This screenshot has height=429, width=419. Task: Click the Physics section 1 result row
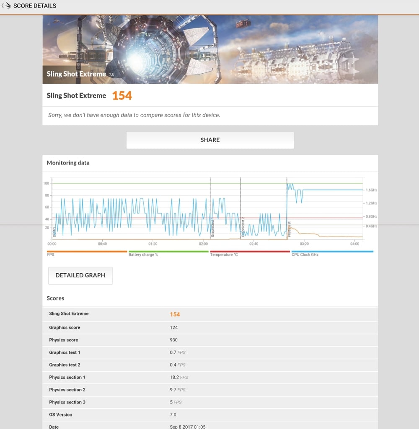[x=210, y=377]
